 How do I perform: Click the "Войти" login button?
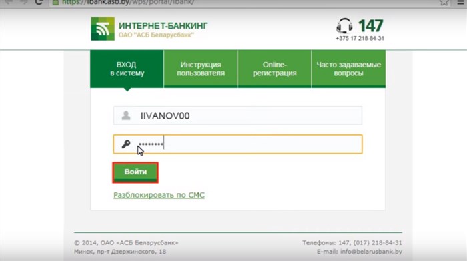point(135,172)
